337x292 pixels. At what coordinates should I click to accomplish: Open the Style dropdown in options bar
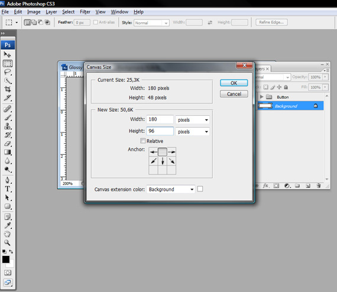click(151, 22)
